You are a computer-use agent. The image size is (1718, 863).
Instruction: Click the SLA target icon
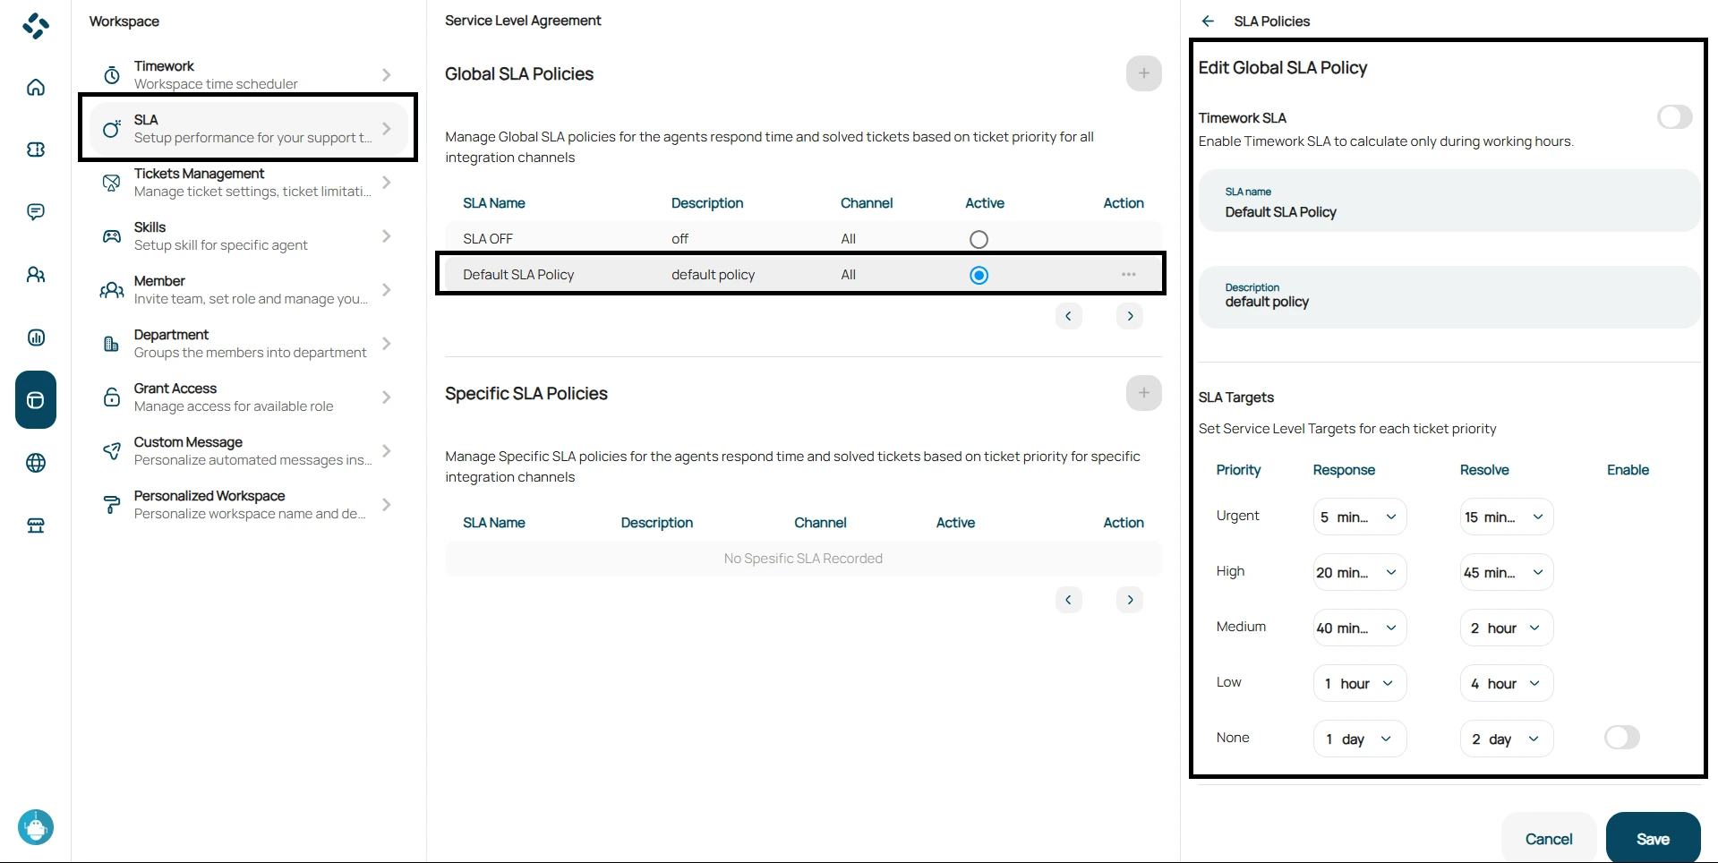112,129
